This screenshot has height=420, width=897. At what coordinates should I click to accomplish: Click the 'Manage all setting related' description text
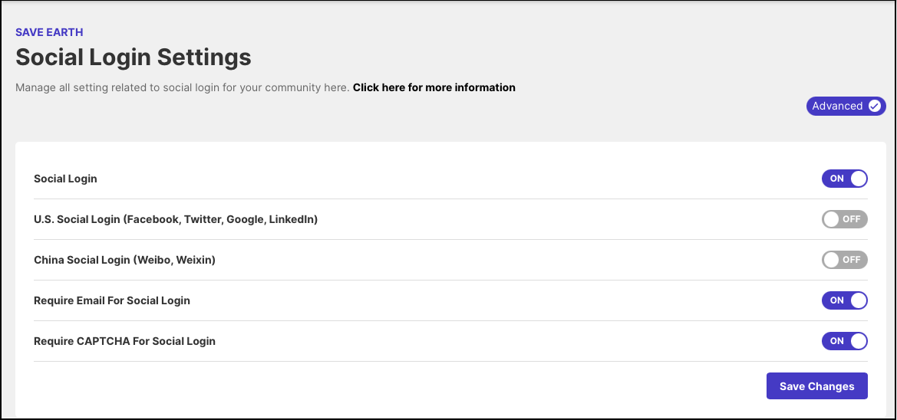pyautogui.click(x=183, y=87)
